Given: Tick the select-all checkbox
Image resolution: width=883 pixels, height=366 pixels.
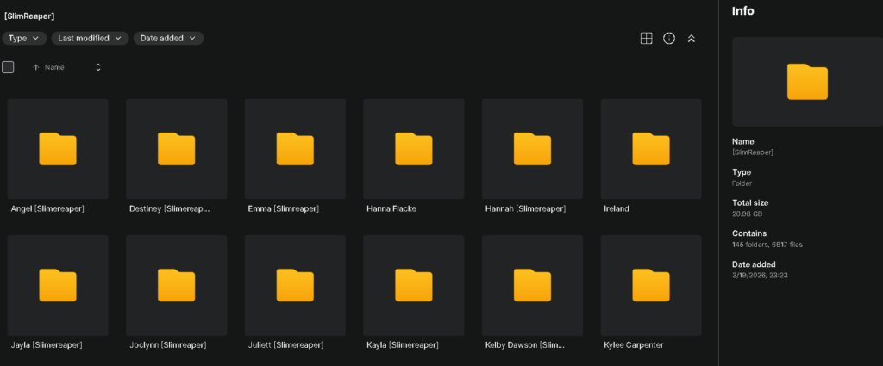Looking at the screenshot, I should (8, 67).
